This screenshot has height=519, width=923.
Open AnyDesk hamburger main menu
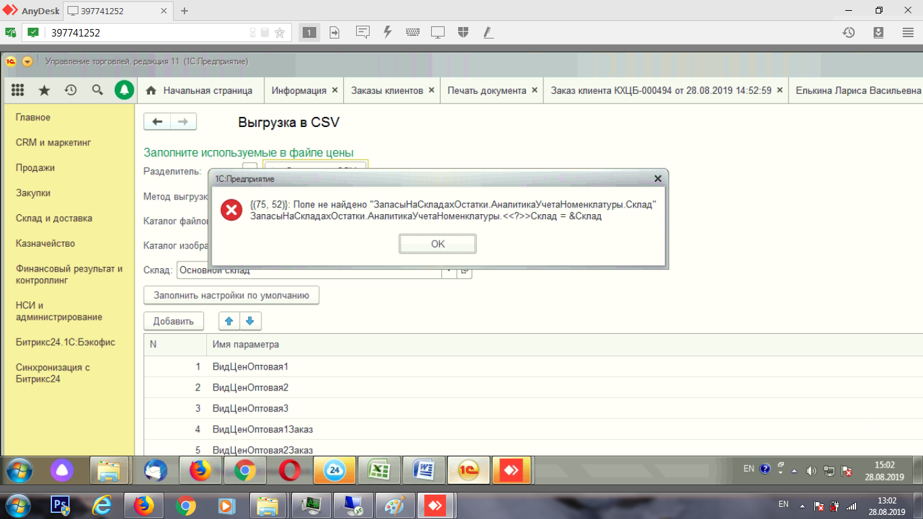908,32
